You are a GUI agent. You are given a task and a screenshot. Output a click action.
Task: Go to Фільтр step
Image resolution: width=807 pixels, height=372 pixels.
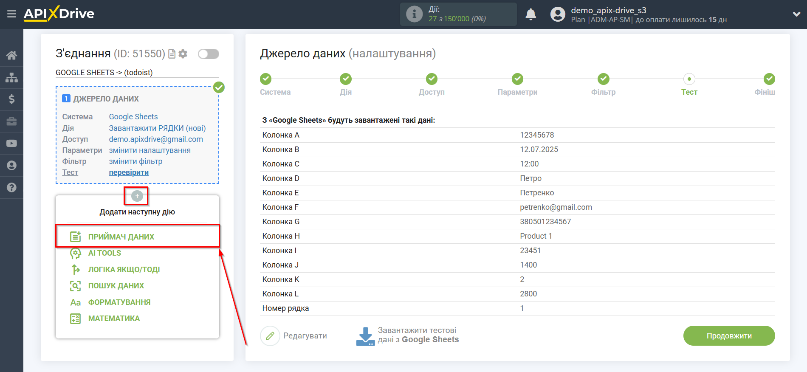click(x=604, y=79)
